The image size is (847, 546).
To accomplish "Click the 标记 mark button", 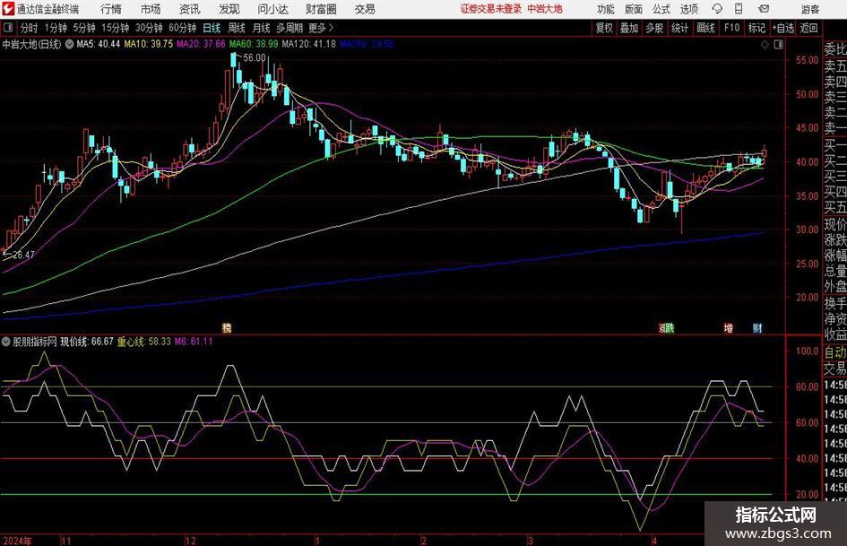I will point(756,28).
